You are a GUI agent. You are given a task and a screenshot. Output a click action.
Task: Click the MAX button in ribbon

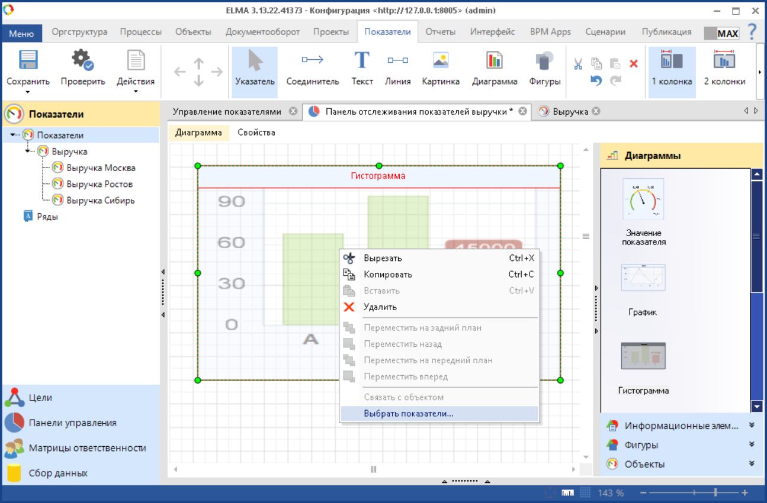click(x=721, y=34)
